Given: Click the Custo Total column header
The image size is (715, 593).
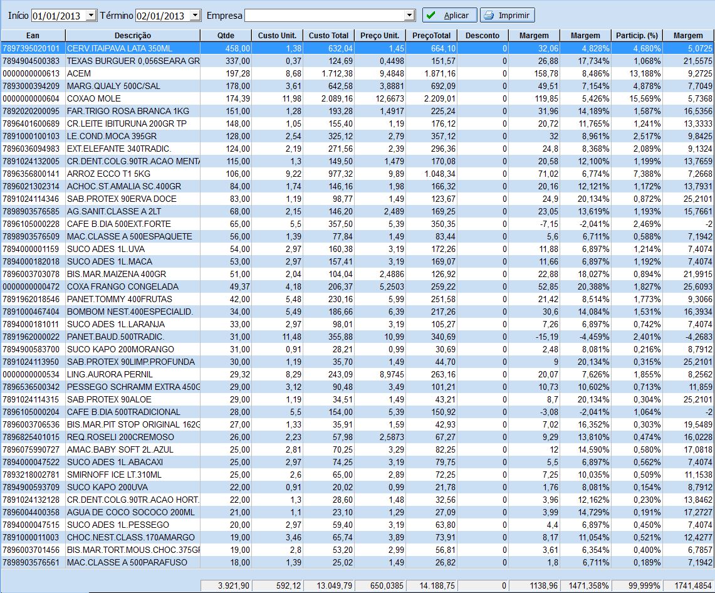Looking at the screenshot, I should point(329,35).
